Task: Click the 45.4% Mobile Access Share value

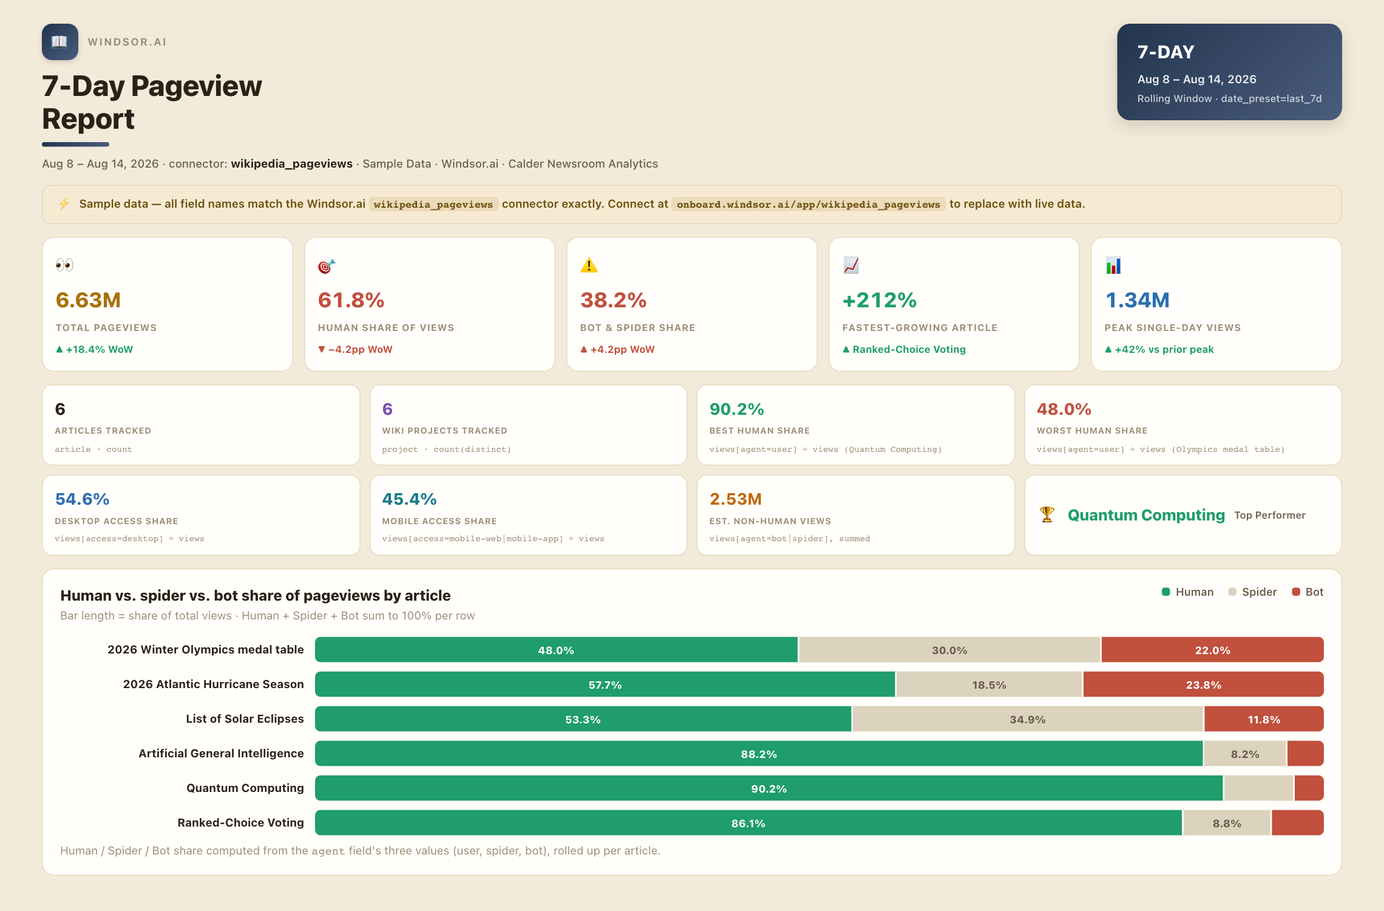Action: pyautogui.click(x=409, y=499)
